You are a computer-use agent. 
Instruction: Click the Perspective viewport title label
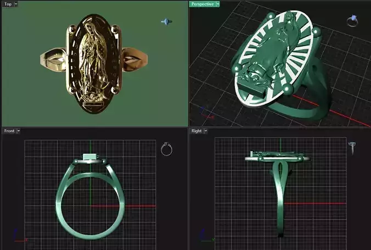click(203, 4)
